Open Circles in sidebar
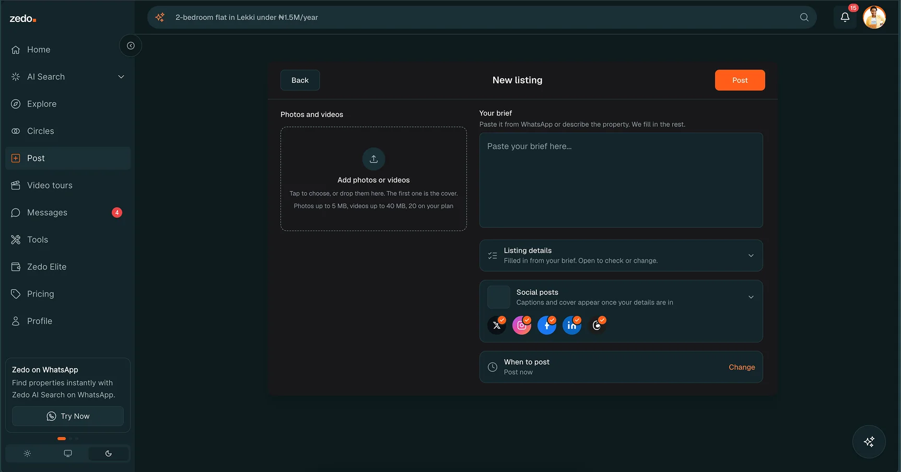 [68, 131]
